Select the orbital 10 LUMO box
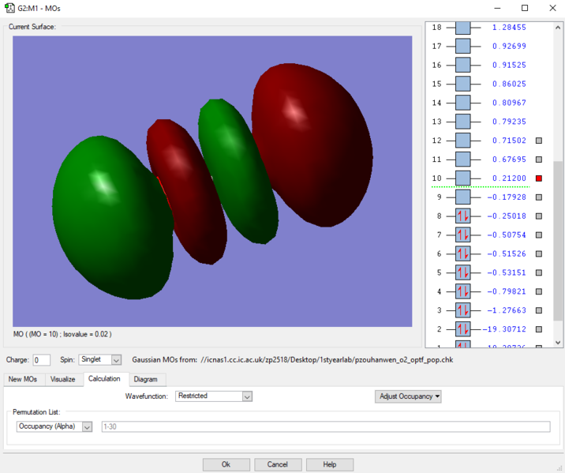 click(x=462, y=178)
